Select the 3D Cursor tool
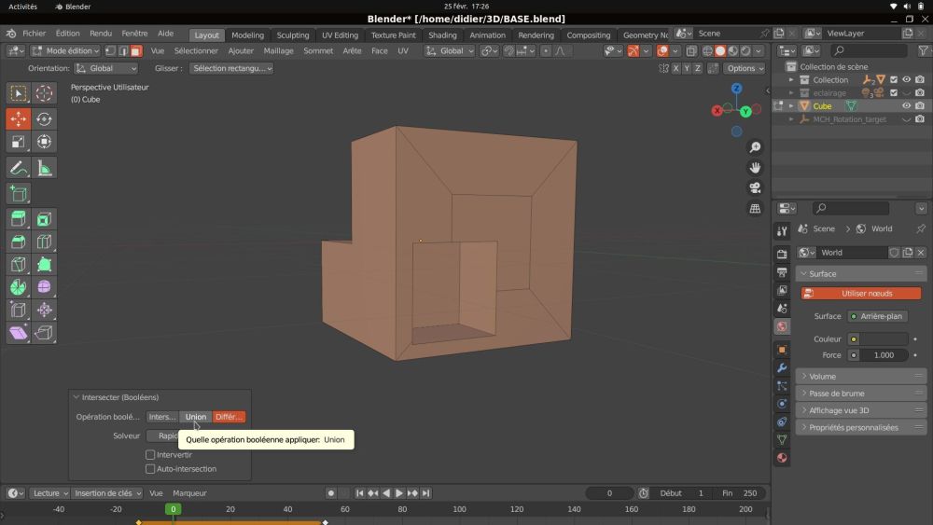The width and height of the screenshot is (933, 525). pyautogui.click(x=44, y=93)
